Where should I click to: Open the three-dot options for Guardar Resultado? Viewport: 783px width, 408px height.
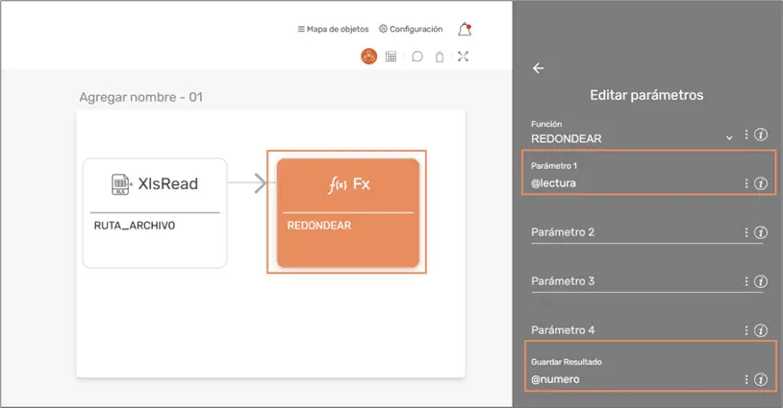pos(746,379)
